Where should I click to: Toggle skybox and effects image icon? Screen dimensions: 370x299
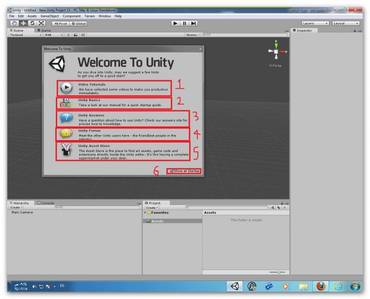coord(76,35)
